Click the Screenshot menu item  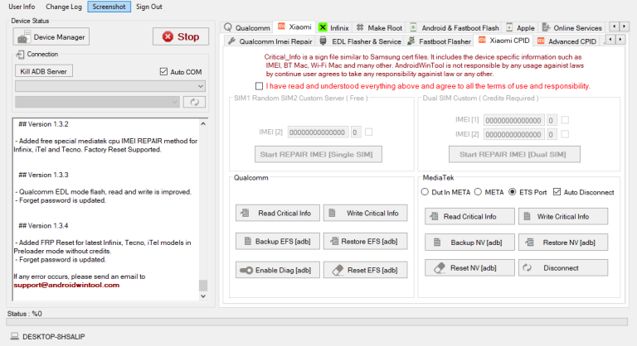(109, 7)
